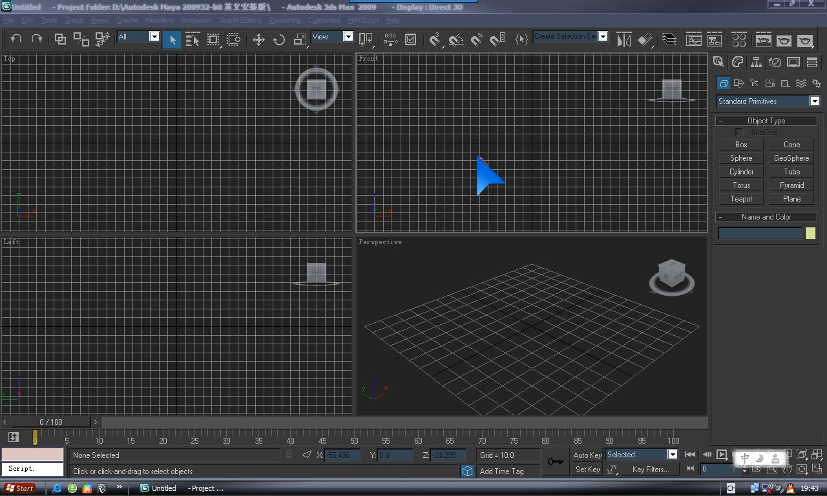This screenshot has width=827, height=496.
Task: Open Render Setup teapot icon
Action: click(764, 39)
